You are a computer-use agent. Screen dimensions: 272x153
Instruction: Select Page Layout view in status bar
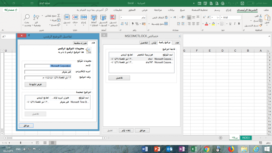(45, 143)
